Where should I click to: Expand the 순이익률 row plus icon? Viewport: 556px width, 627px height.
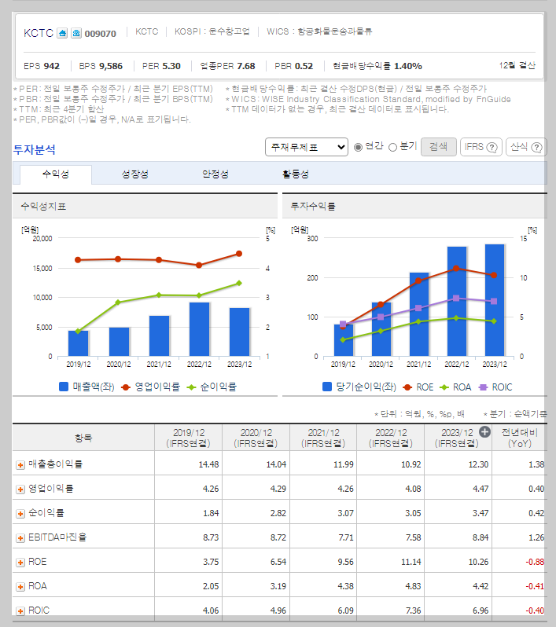(x=20, y=514)
